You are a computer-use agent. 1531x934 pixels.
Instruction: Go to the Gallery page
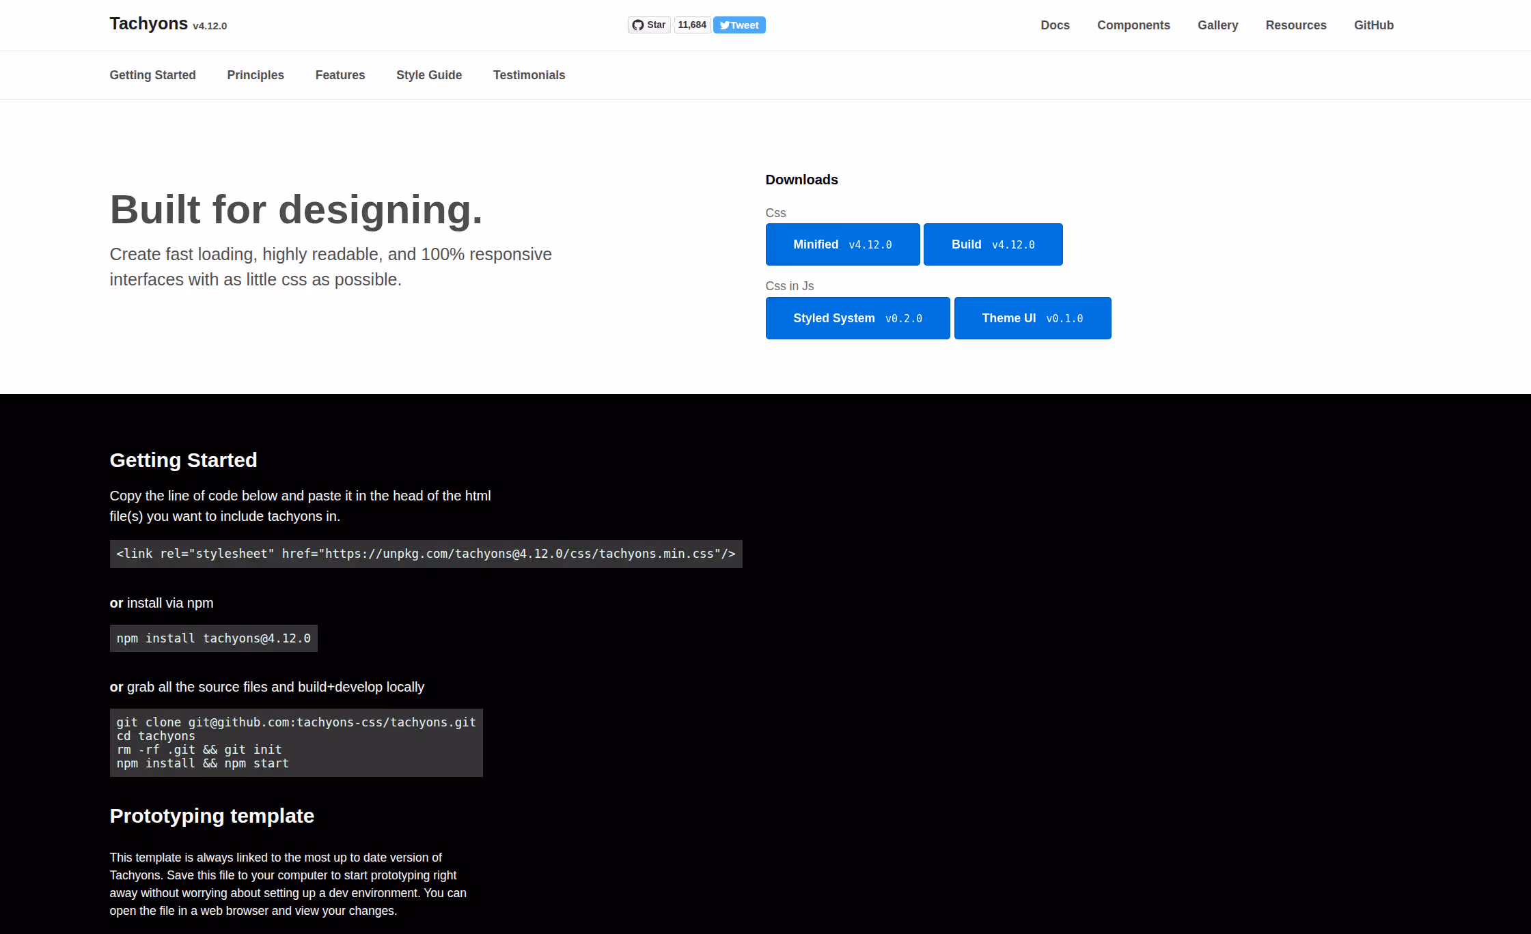coord(1217,25)
